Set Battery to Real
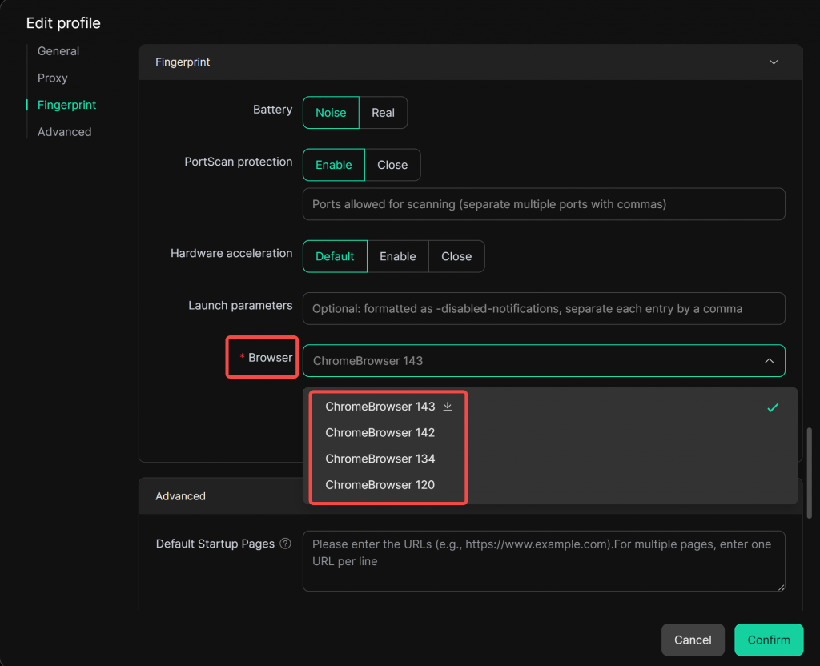 [x=383, y=113]
